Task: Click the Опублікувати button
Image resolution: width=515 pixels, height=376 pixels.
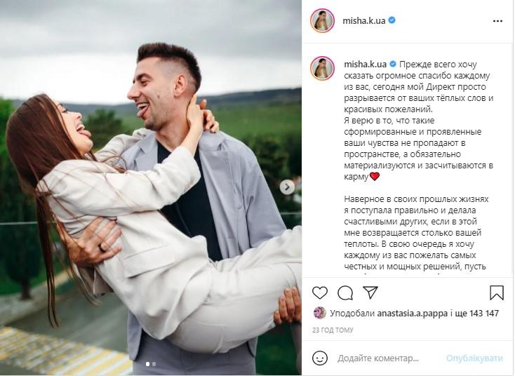Action: [474, 358]
